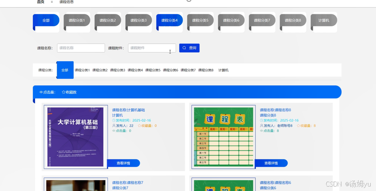Open 课程分类7 ribbon tab at top
Screen dimensions: 376x191
[x=262, y=20]
